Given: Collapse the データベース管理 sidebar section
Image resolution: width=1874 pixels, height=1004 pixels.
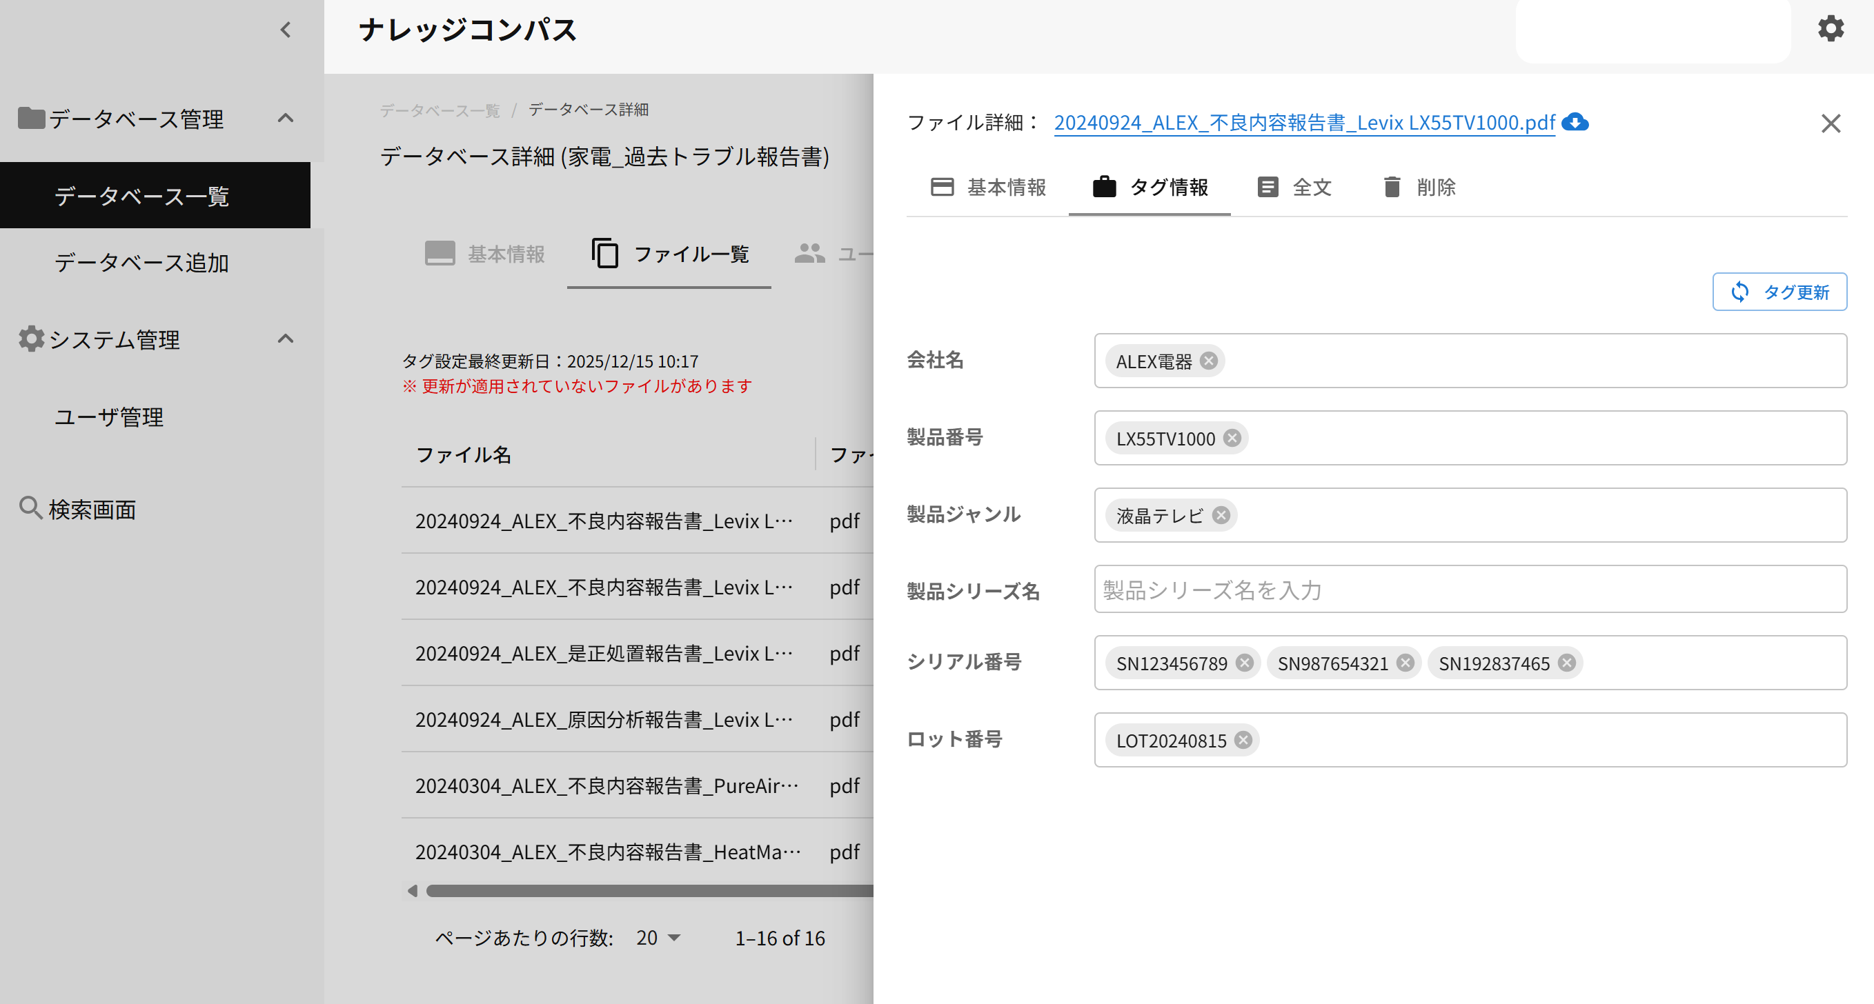Looking at the screenshot, I should pyautogui.click(x=285, y=118).
